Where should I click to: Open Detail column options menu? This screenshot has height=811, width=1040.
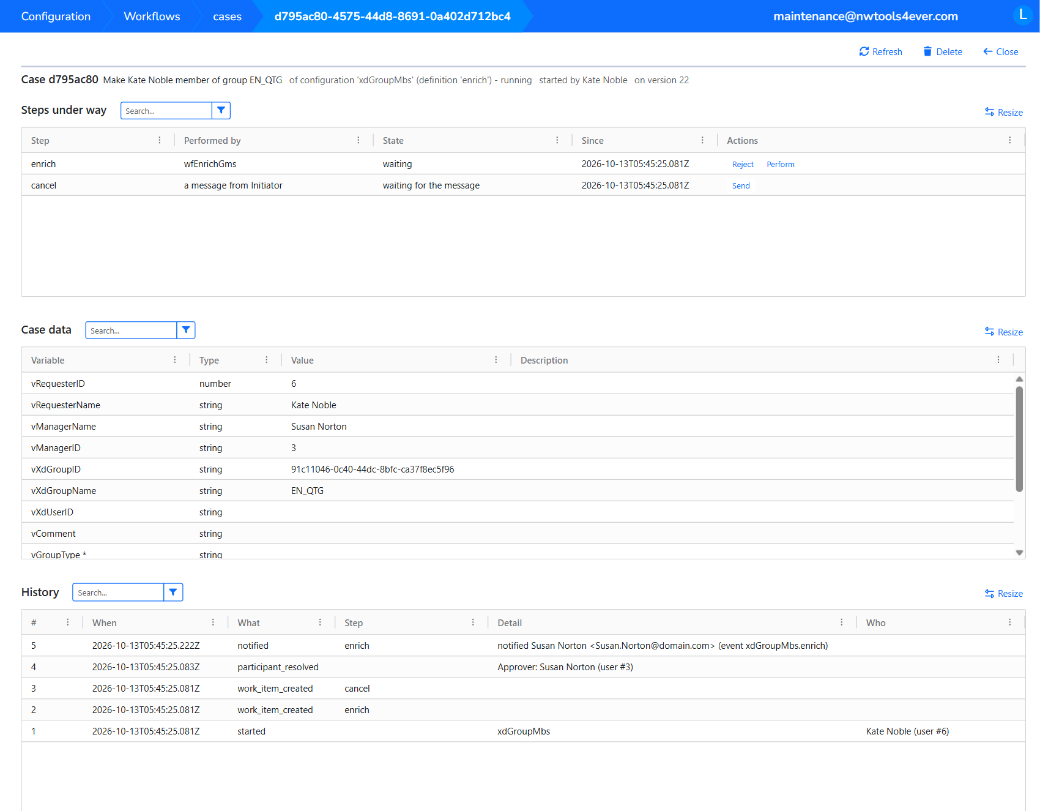[x=842, y=622]
